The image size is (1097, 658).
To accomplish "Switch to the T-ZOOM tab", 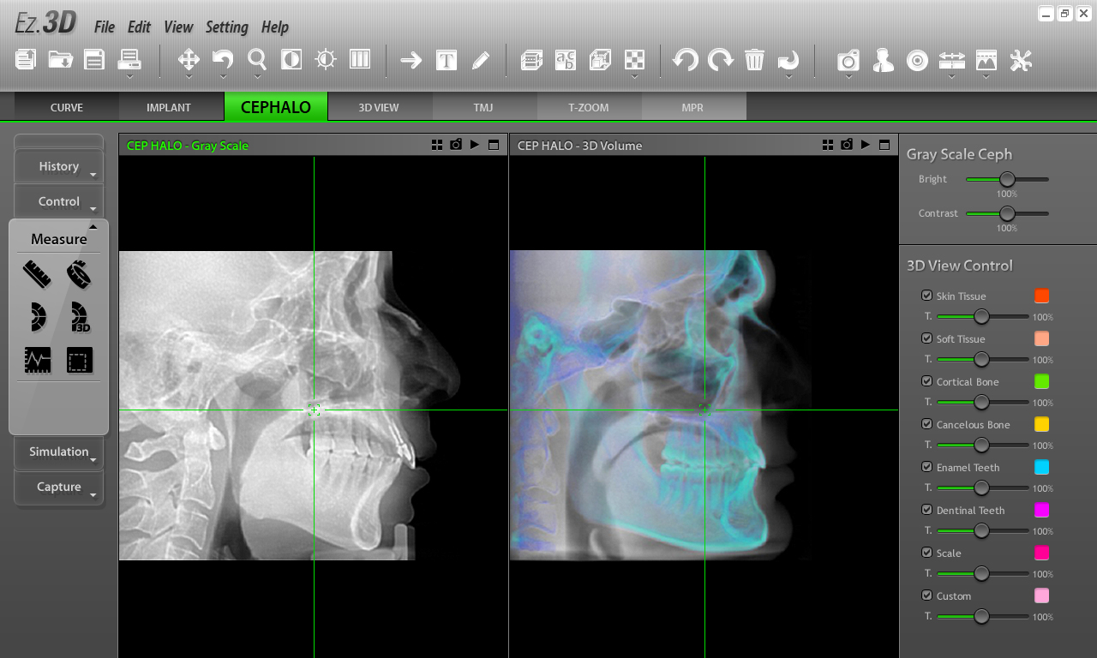I will click(x=589, y=107).
